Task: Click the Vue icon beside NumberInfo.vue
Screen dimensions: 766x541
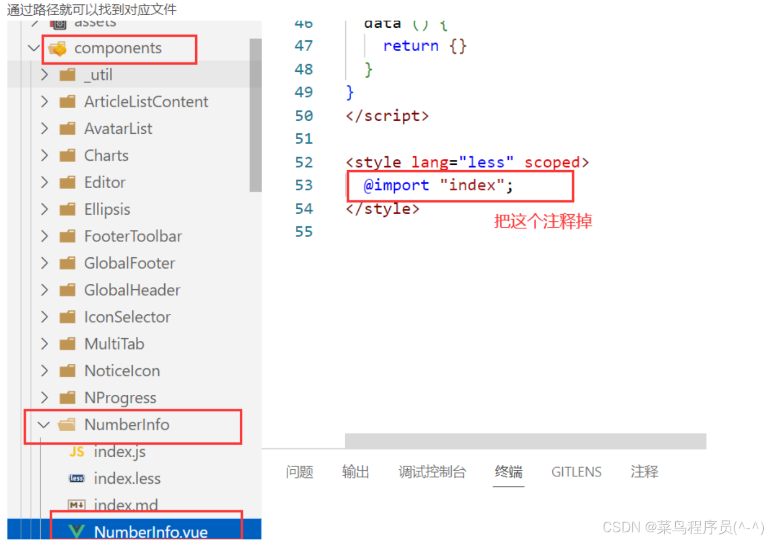Action: [77, 531]
